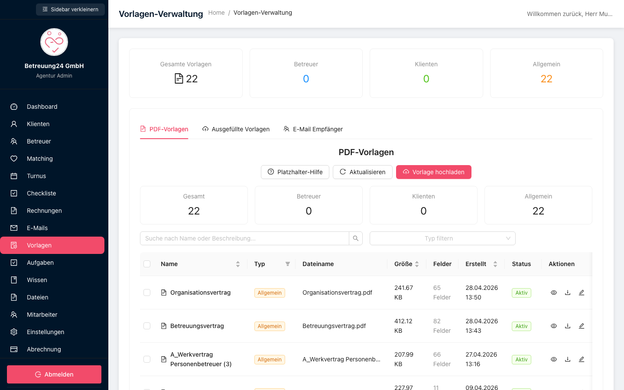Click the Mitarbeiter people icon

click(x=14, y=315)
